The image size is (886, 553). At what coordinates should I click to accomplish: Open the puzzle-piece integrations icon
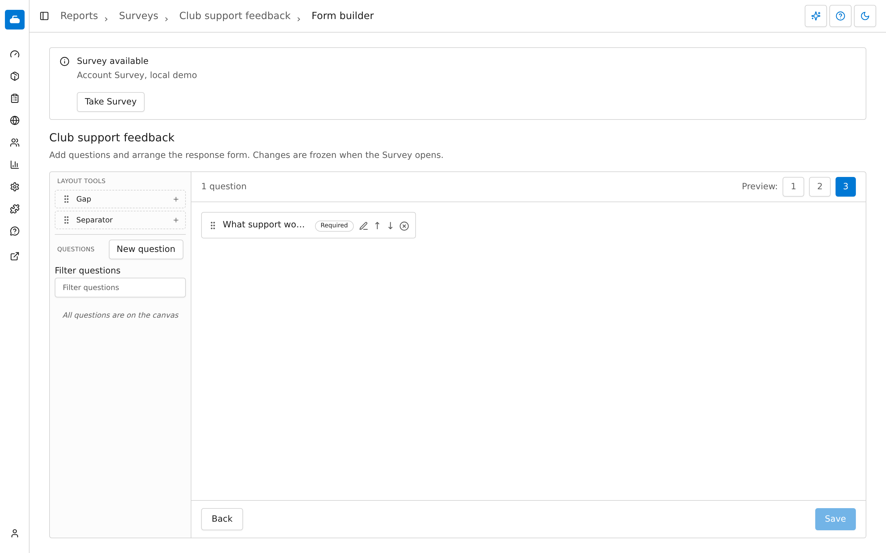15,209
